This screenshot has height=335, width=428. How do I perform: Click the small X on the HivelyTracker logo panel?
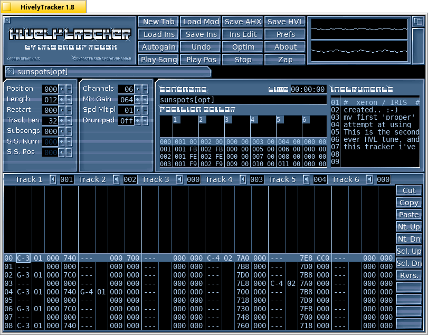point(7,21)
